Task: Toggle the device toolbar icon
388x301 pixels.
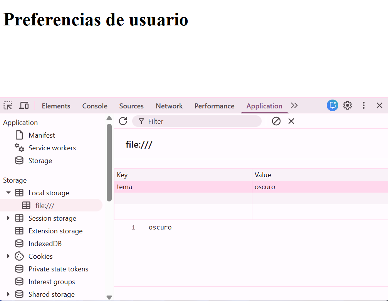Action: [x=24, y=105]
